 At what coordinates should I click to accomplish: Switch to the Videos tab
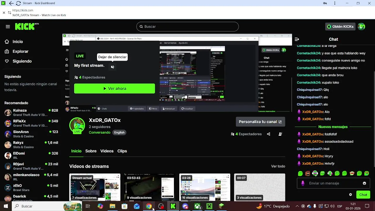[107, 151]
